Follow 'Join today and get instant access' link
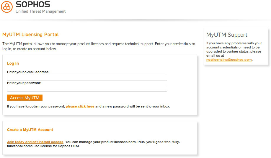Image resolution: width=271 pixels, height=158 pixels. [35, 142]
